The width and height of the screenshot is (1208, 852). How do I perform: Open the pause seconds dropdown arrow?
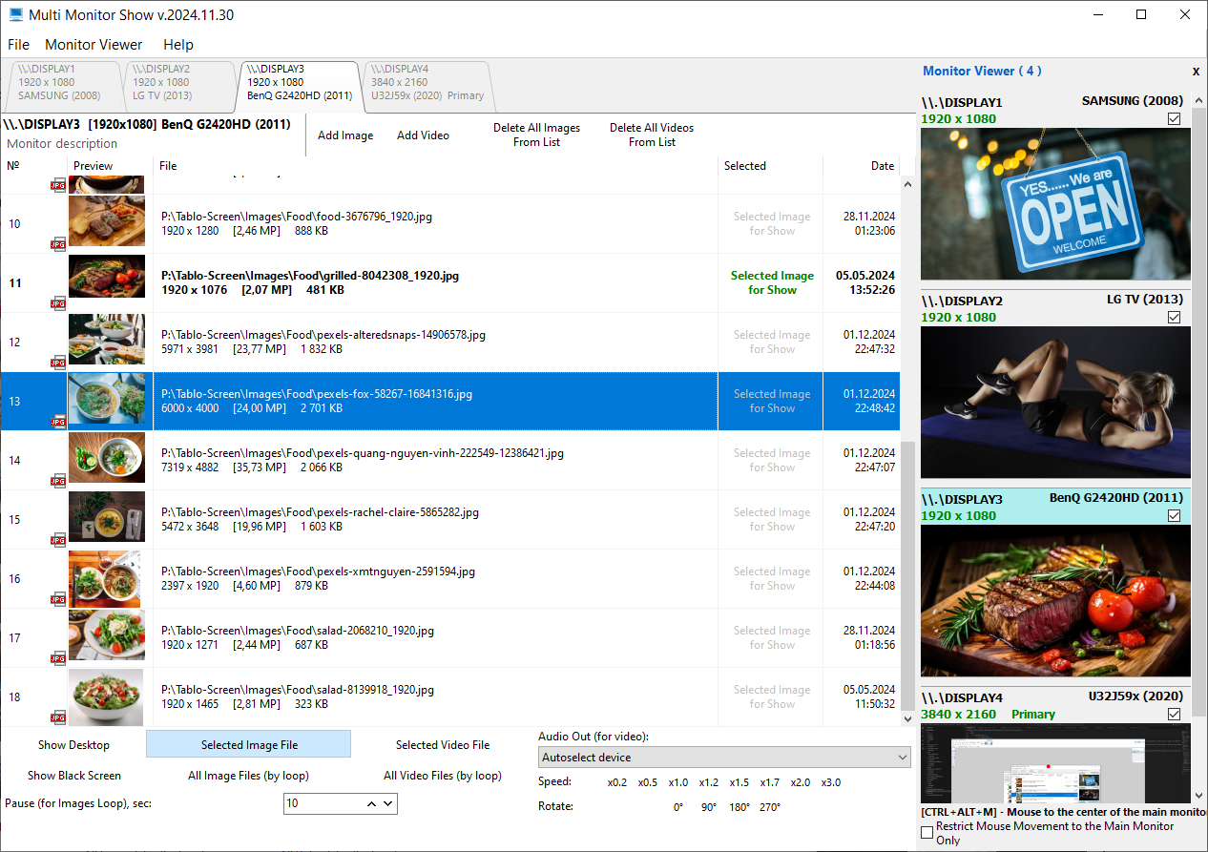(x=388, y=804)
